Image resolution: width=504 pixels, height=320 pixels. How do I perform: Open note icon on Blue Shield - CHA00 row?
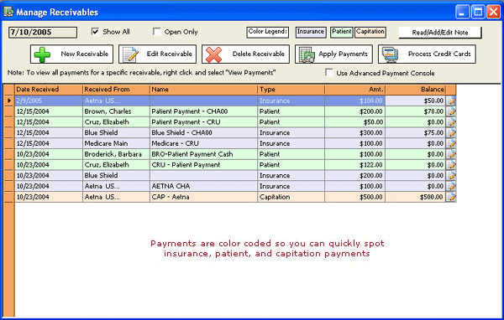click(x=451, y=132)
